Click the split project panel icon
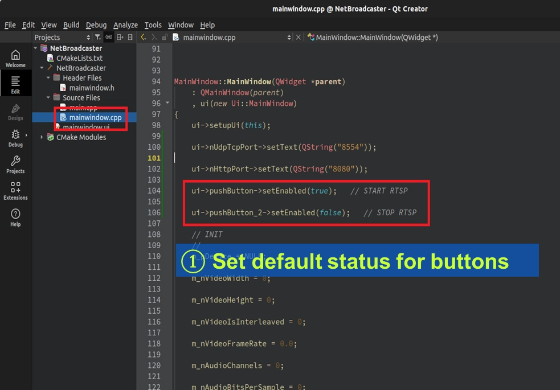 coord(120,37)
